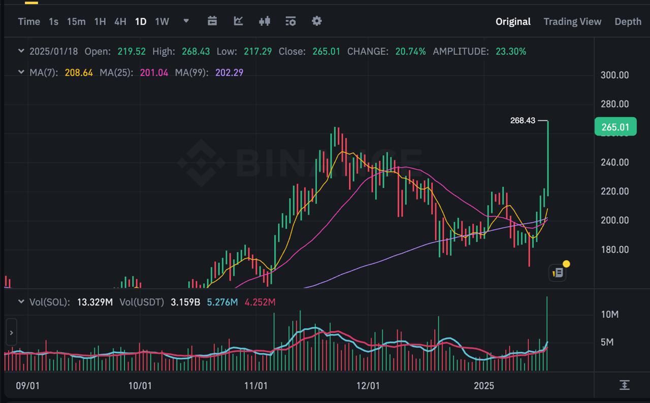Switch to Trading View chart
The height and width of the screenshot is (403, 650).
pos(572,21)
